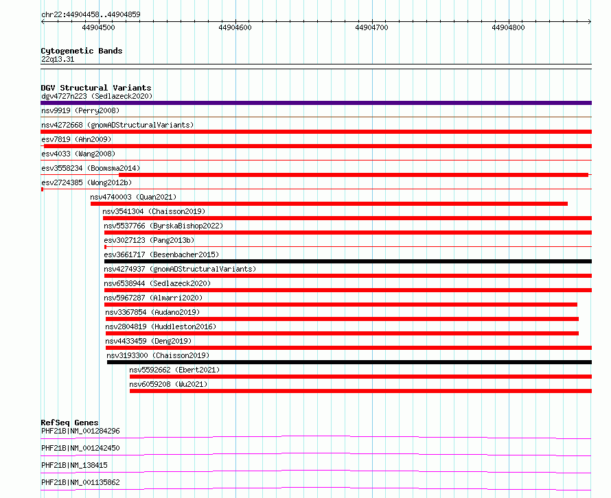Viewport: 611px width, 498px height.
Task: Open nsv6538944 (Sedlazeck2020) variant
Action: (x=157, y=283)
